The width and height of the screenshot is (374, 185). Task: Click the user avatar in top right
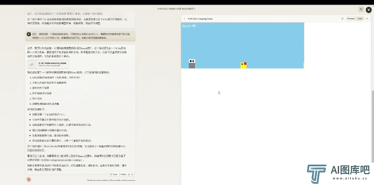368,9
